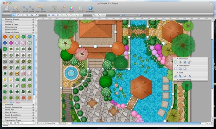Select the Direct connector tool
216x129 pixels.
[x=31, y=9]
